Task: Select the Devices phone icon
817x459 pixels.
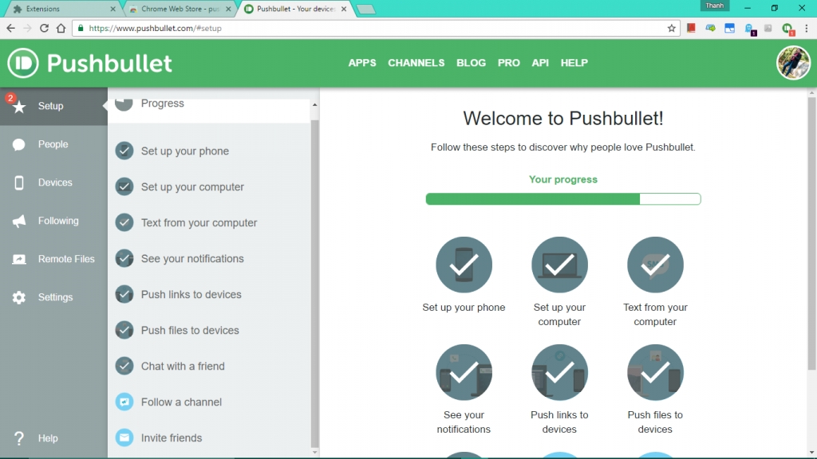Action: pyautogui.click(x=19, y=182)
